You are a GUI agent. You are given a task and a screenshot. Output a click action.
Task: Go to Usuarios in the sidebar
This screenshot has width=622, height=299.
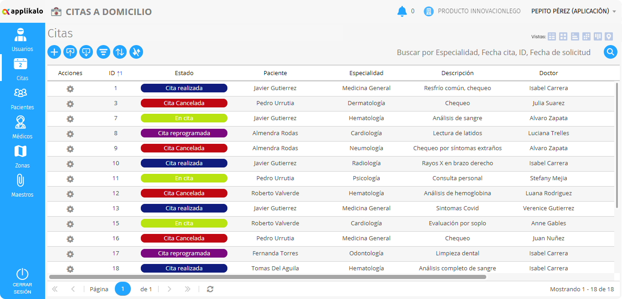(x=22, y=40)
